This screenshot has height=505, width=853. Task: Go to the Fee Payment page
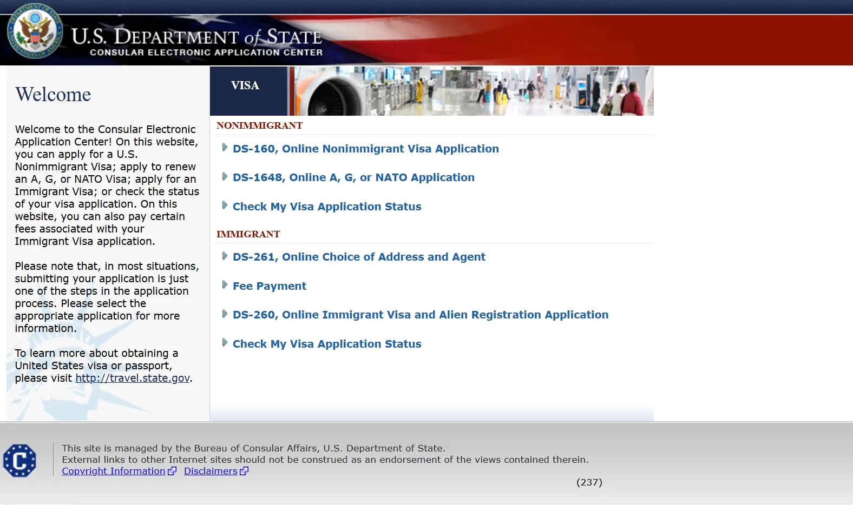click(270, 286)
